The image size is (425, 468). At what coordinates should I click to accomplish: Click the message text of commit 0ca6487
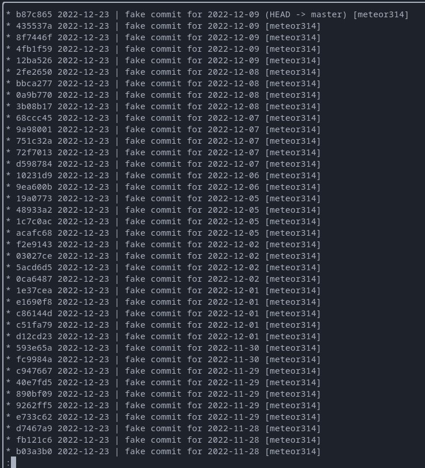point(192,279)
